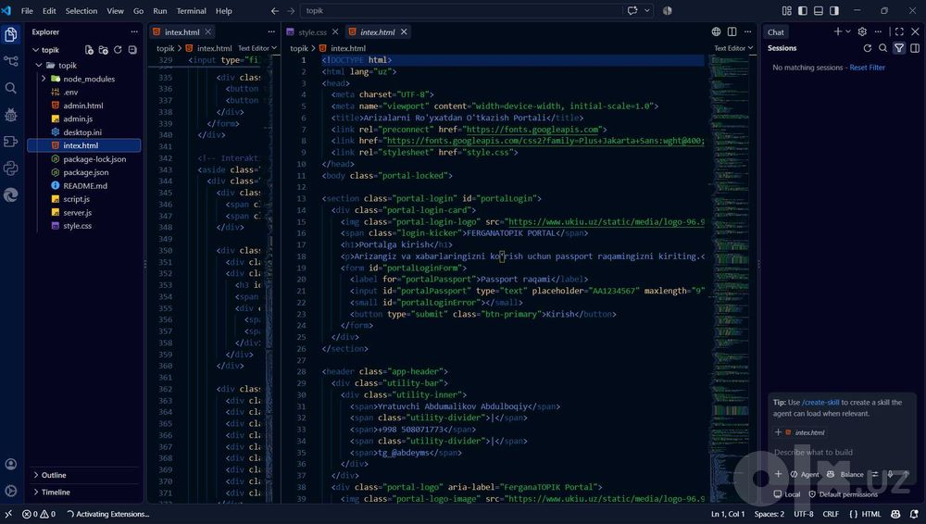The height and width of the screenshot is (524, 926).
Task: Refresh the chat Sessions list
Action: [867, 48]
